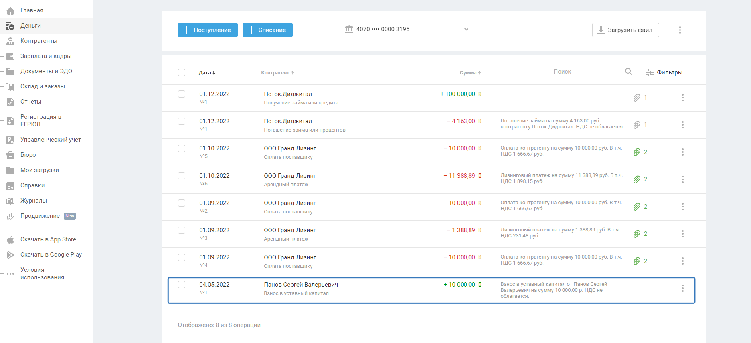The height and width of the screenshot is (343, 751).
Task: Click the App Store apple icon
Action: pos(10,240)
